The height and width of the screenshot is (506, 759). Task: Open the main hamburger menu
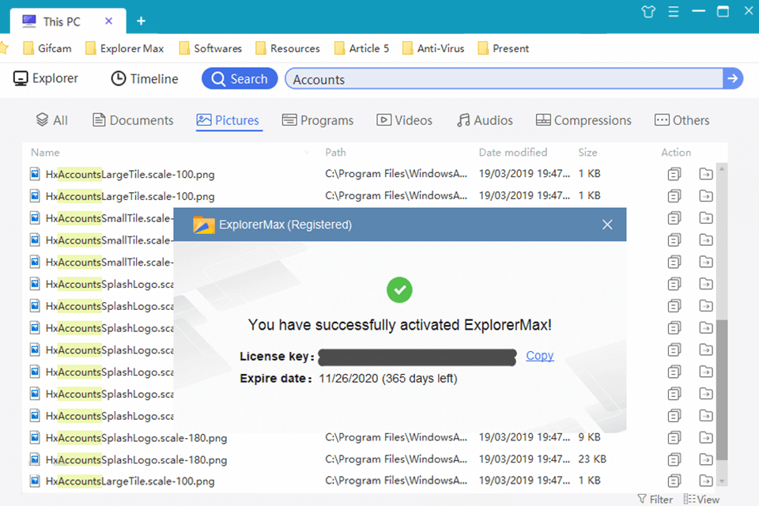[673, 11]
